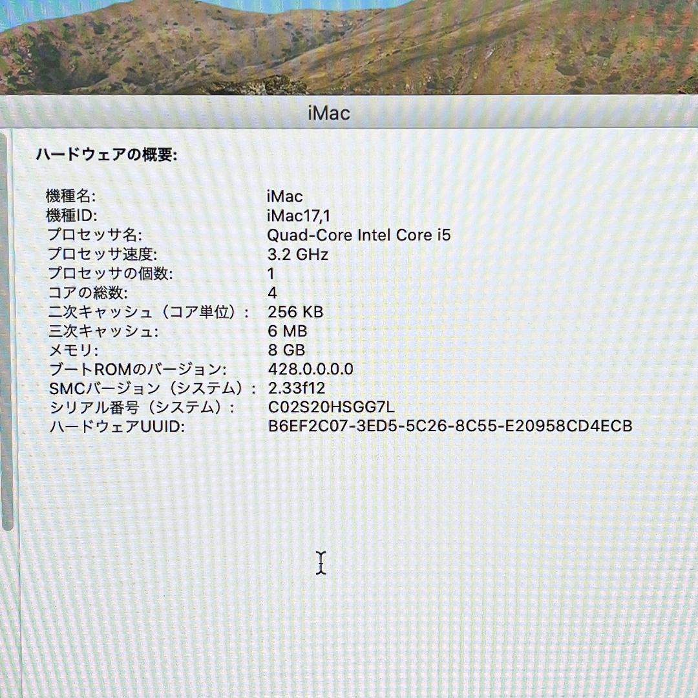The image size is (698, 698).
Task: Click the プロセッサ名 label
Action: click(95, 235)
